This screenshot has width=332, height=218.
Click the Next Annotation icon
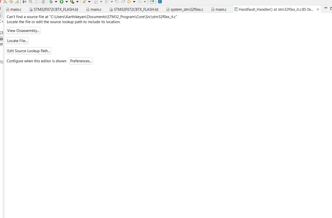point(96,2)
